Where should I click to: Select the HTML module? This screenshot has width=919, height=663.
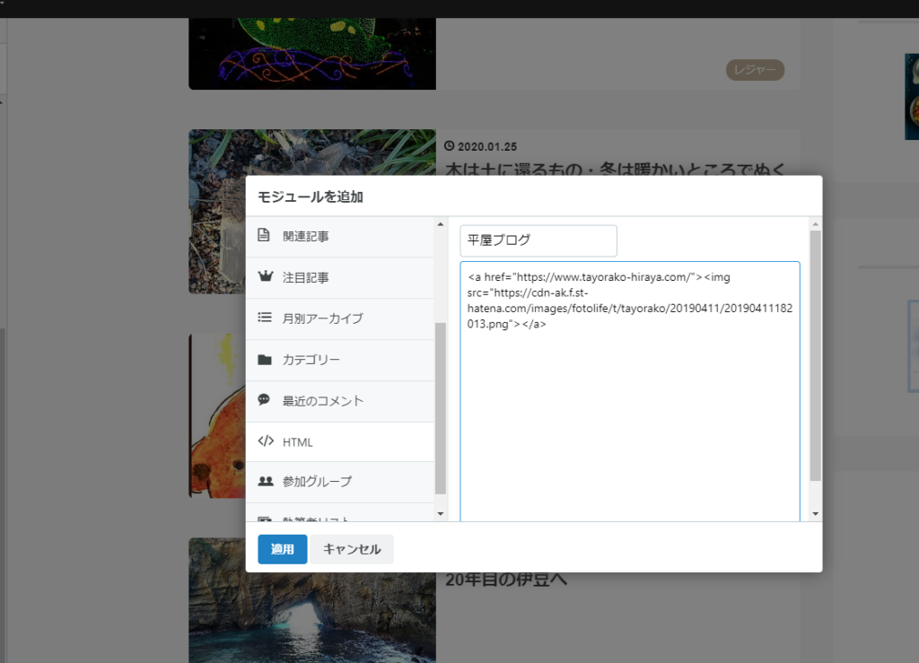coord(340,442)
